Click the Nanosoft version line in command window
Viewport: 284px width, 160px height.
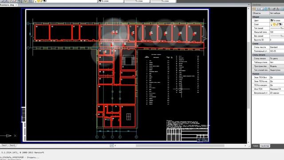[23, 152]
